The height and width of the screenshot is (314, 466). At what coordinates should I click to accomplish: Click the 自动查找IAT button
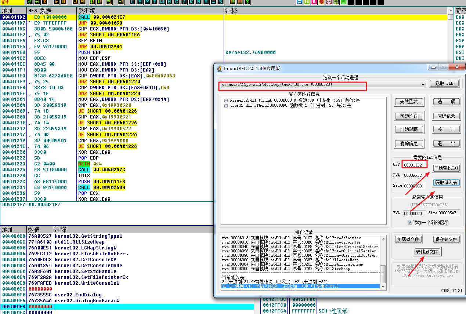point(446,168)
